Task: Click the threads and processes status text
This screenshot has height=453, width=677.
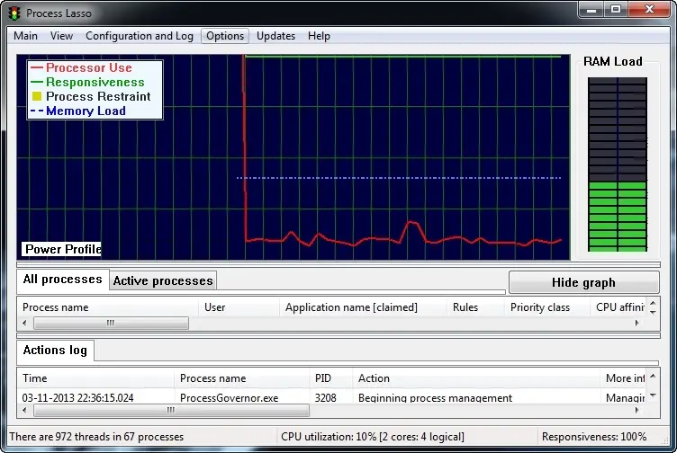Action: point(96,437)
